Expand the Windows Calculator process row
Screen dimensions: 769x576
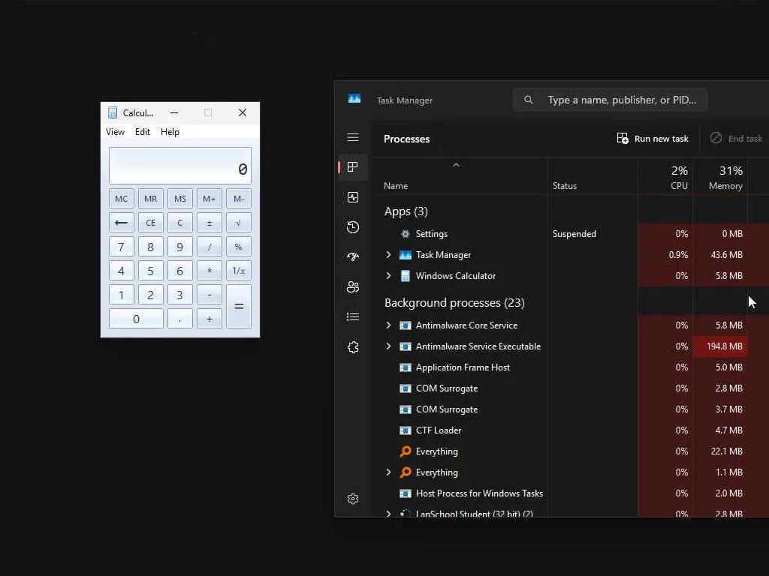(x=388, y=276)
